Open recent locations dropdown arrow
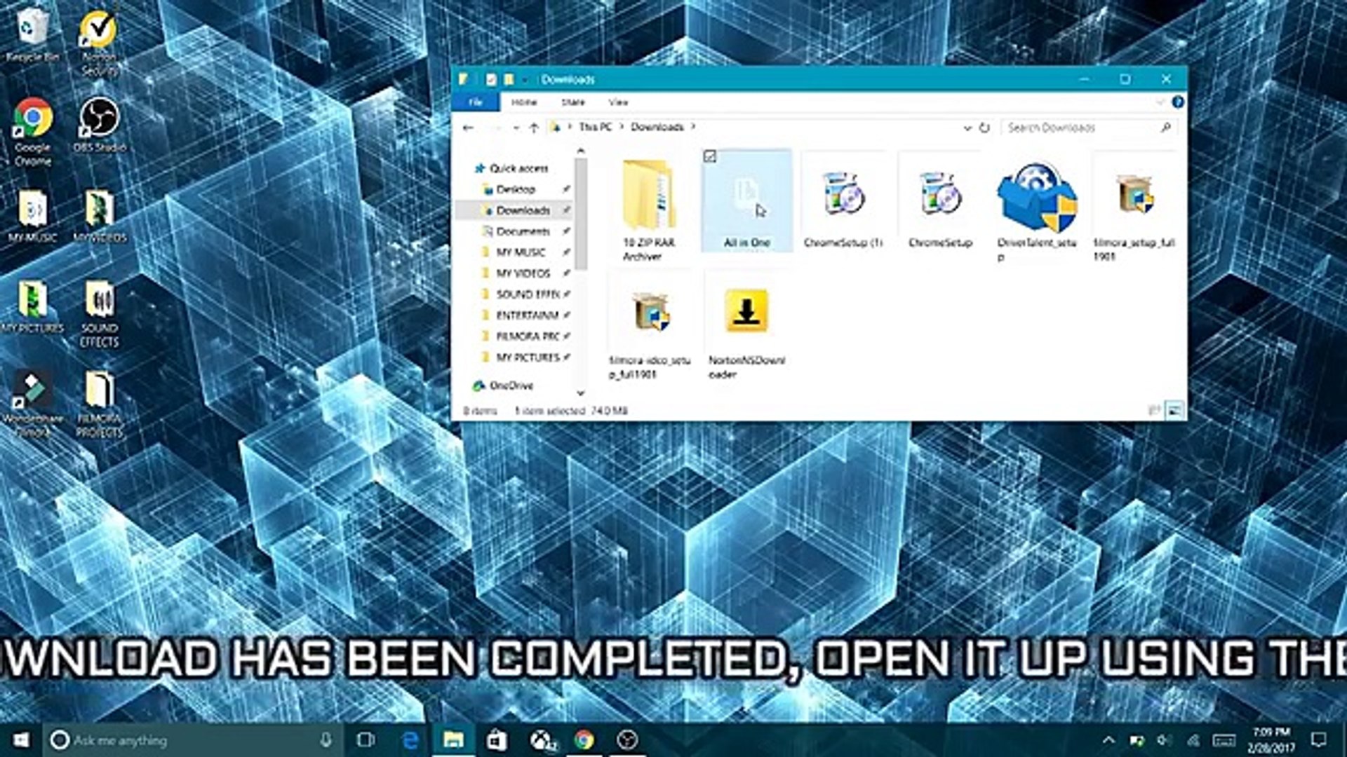1347x757 pixels. pyautogui.click(x=516, y=128)
